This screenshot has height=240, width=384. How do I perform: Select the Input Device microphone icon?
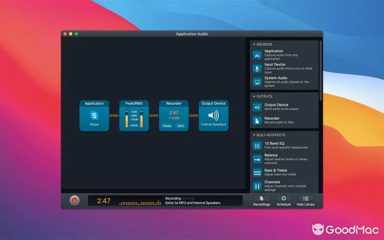(257, 68)
